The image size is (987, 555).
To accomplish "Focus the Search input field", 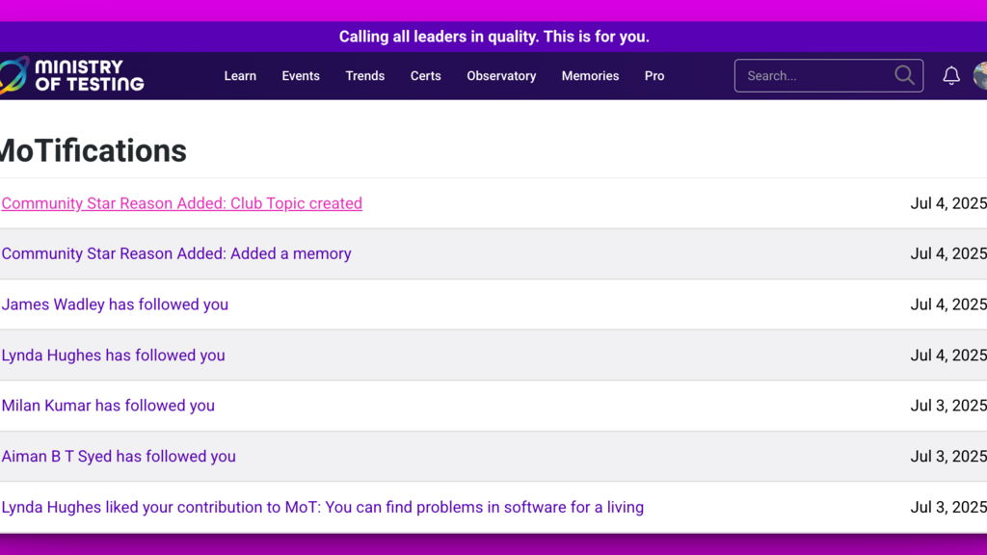I will coord(814,76).
